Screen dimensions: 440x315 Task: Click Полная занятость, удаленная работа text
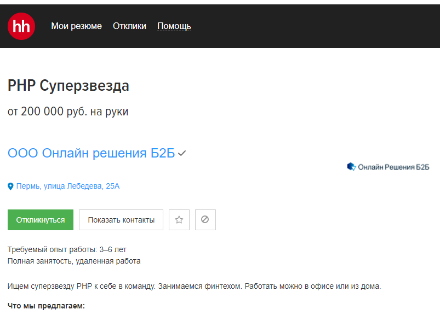click(74, 261)
